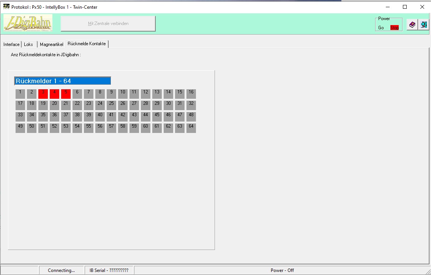Click feedback contact 24

pos(100,105)
